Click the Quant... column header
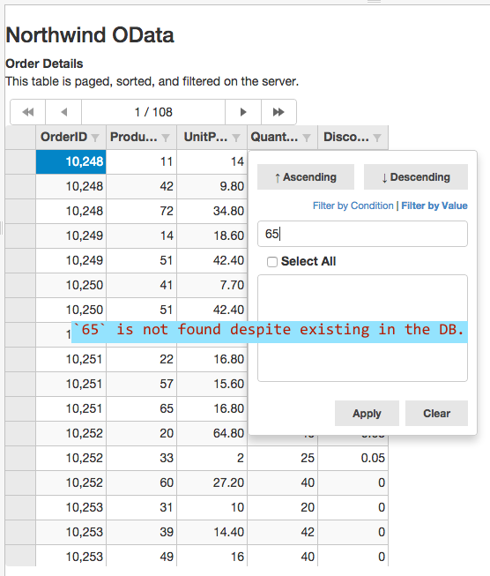 (x=282, y=137)
